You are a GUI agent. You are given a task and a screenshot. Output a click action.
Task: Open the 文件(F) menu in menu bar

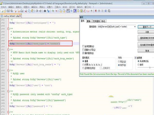4,7
